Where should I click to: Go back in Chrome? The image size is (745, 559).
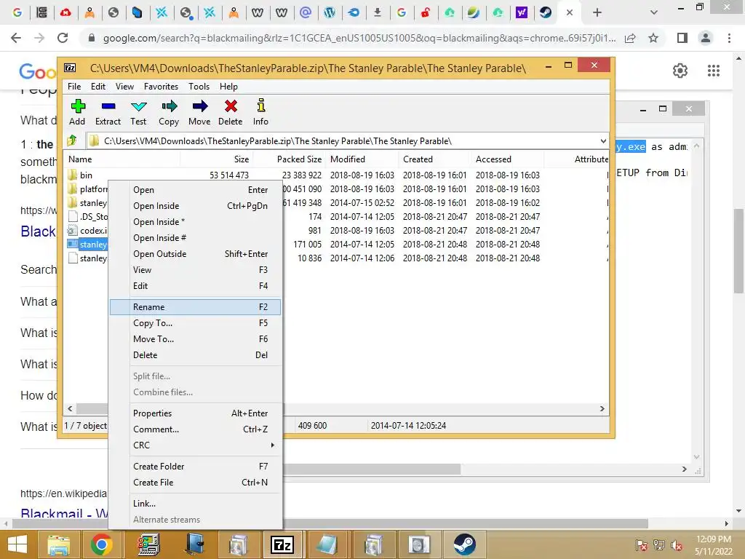pyautogui.click(x=16, y=38)
